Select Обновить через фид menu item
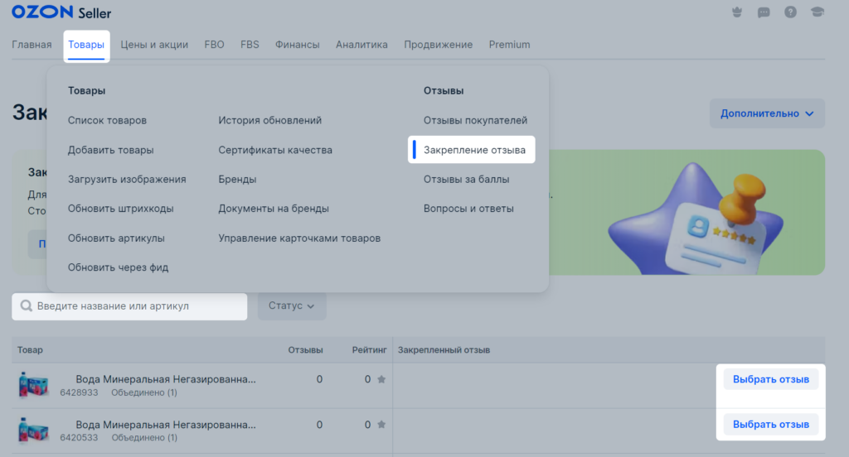The image size is (849, 457). tap(118, 267)
